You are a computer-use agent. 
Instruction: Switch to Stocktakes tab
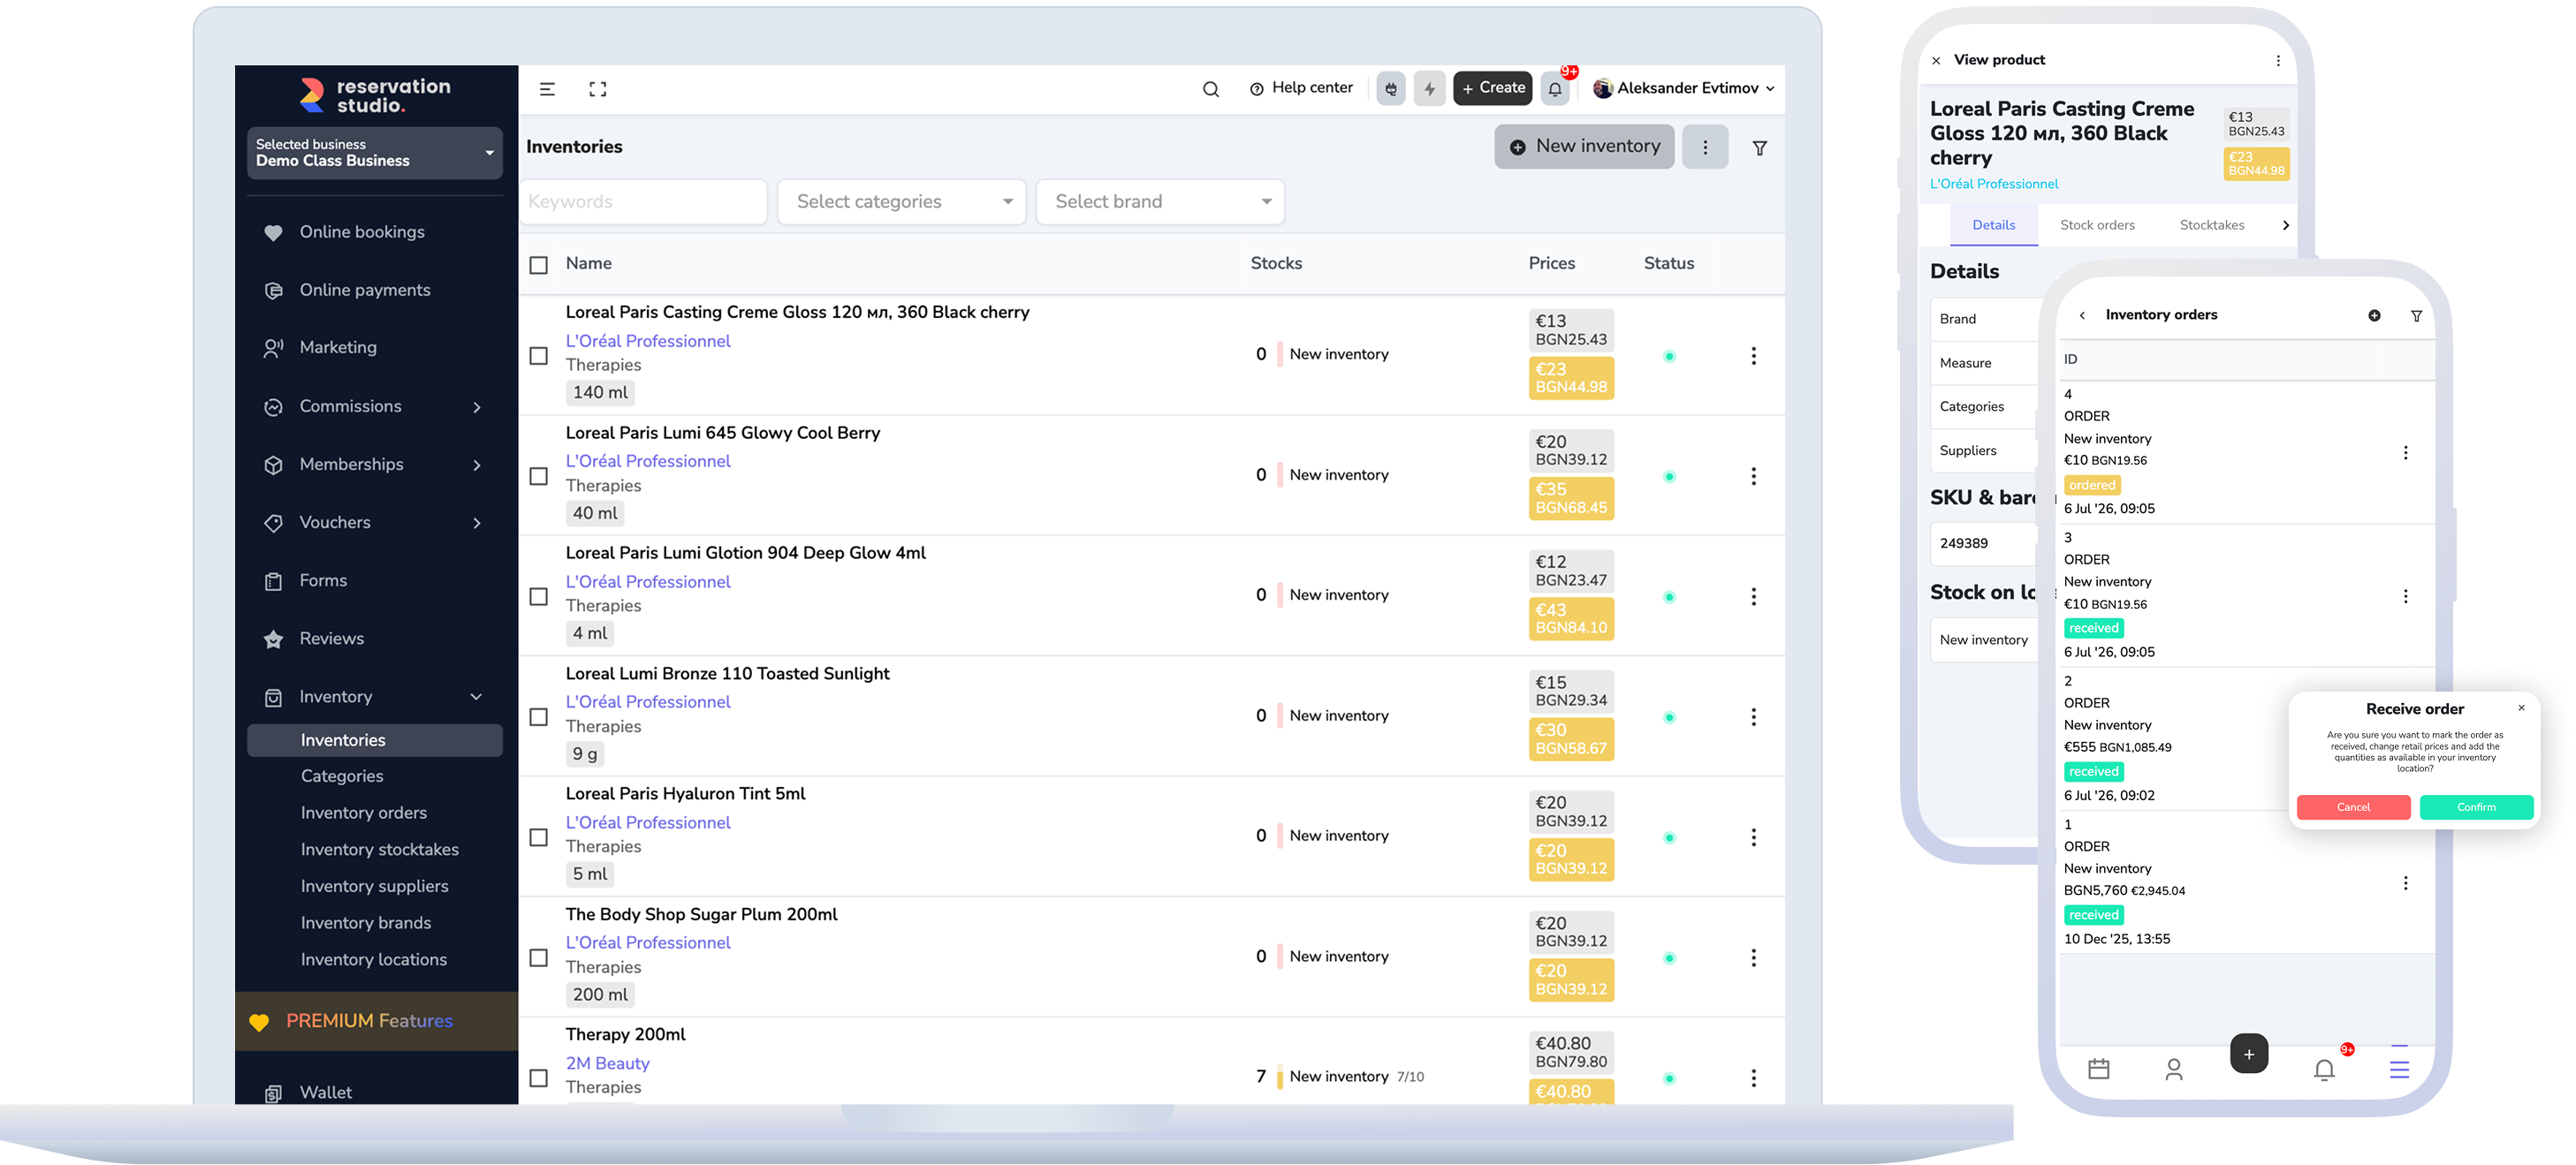pyautogui.click(x=2211, y=226)
